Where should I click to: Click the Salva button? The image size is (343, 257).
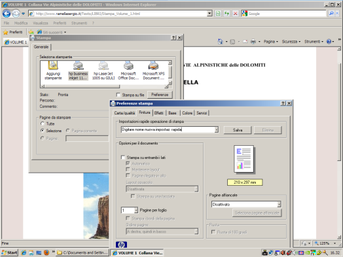coord(238,130)
